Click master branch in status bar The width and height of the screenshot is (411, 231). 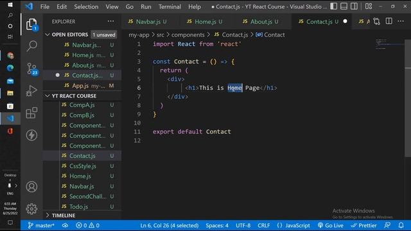click(41, 225)
